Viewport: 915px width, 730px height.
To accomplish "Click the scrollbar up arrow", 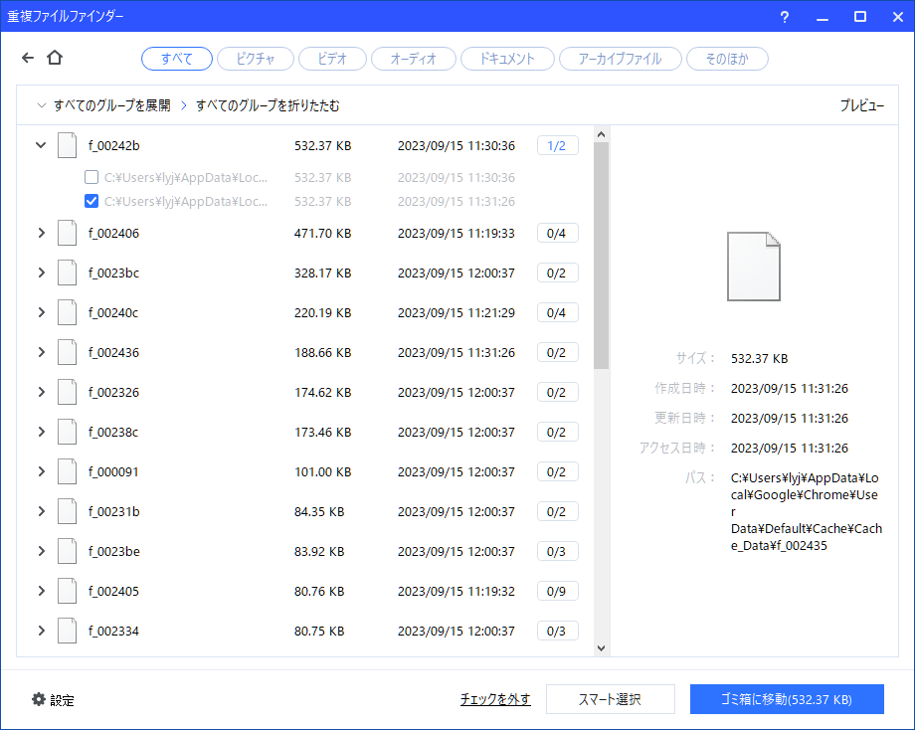I will [601, 134].
